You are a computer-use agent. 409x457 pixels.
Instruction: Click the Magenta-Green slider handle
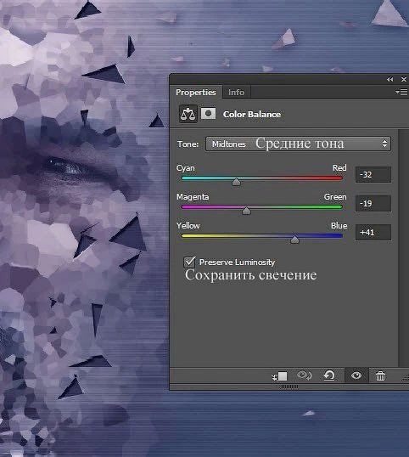click(246, 211)
